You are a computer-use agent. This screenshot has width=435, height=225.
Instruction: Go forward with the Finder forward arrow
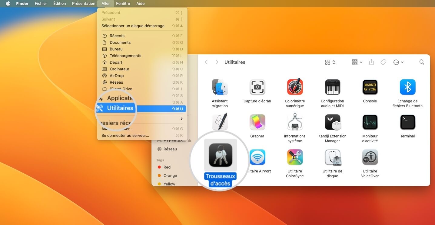217,62
